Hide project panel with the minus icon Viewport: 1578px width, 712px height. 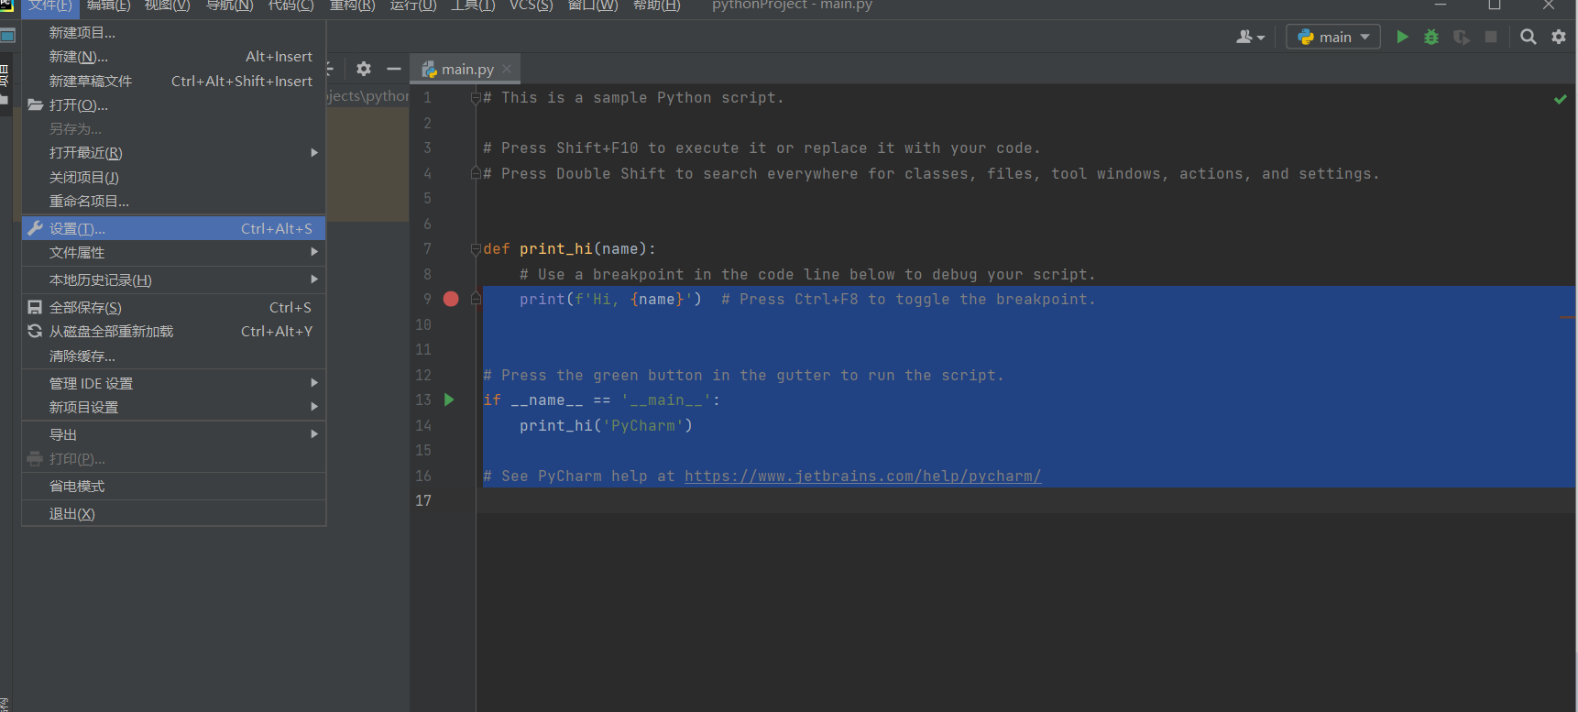[394, 69]
